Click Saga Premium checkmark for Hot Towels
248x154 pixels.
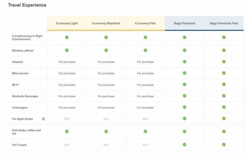(185, 145)
